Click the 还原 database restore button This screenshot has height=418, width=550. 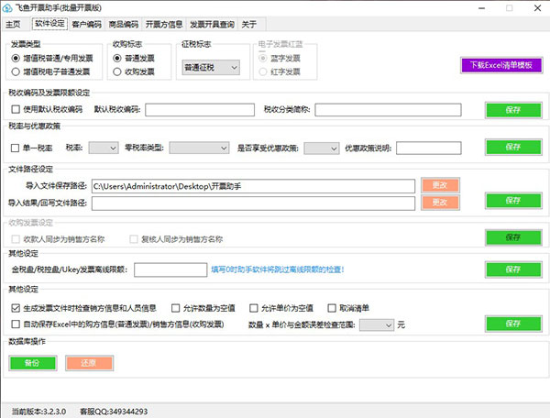88,362
